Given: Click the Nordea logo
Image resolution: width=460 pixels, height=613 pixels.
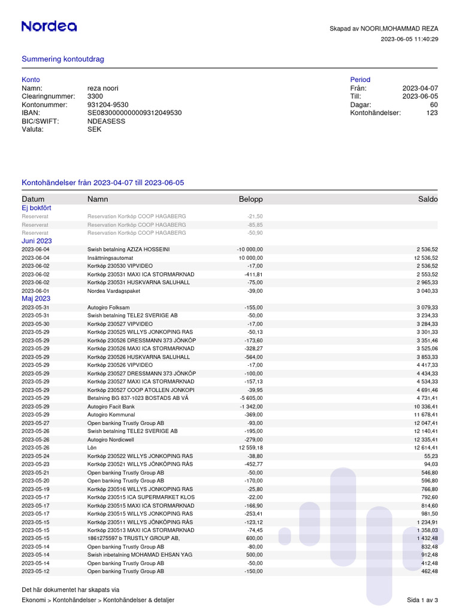Looking at the screenshot, I should click(x=49, y=26).
